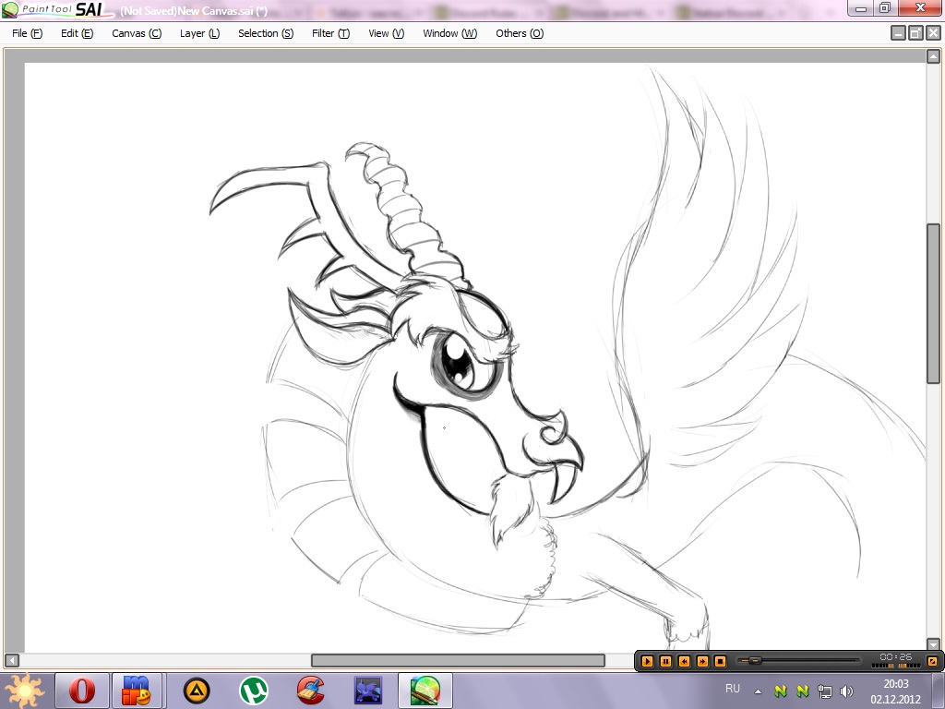Click the media player time display 00:26

(895, 656)
